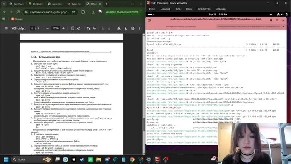
Task: Open Машина menu in VirtualBox
Action: point(165,9)
